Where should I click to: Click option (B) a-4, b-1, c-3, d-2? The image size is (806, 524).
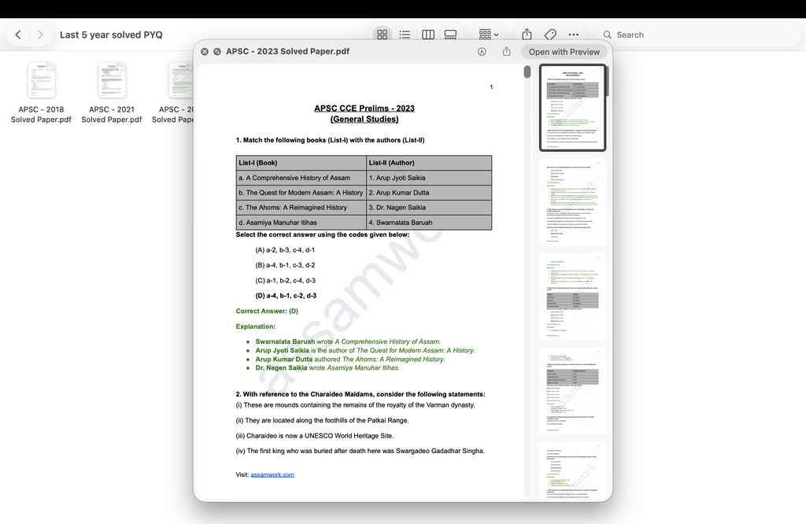285,265
